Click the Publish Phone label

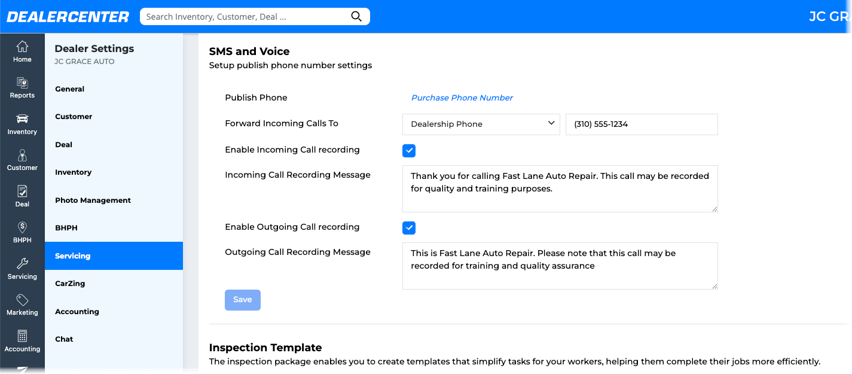pyautogui.click(x=256, y=98)
